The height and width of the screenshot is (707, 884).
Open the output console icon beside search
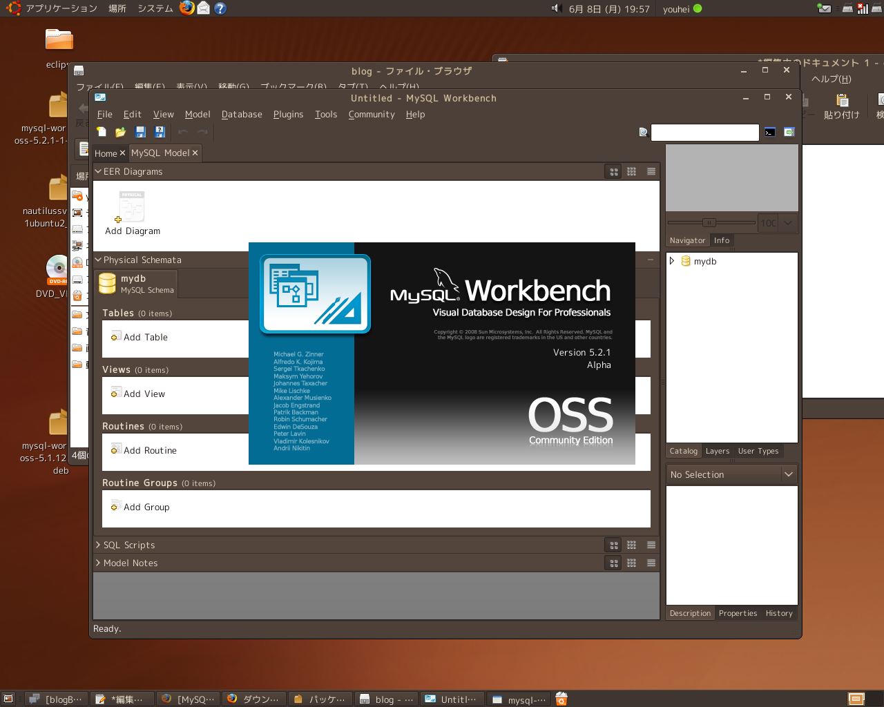pyautogui.click(x=770, y=133)
